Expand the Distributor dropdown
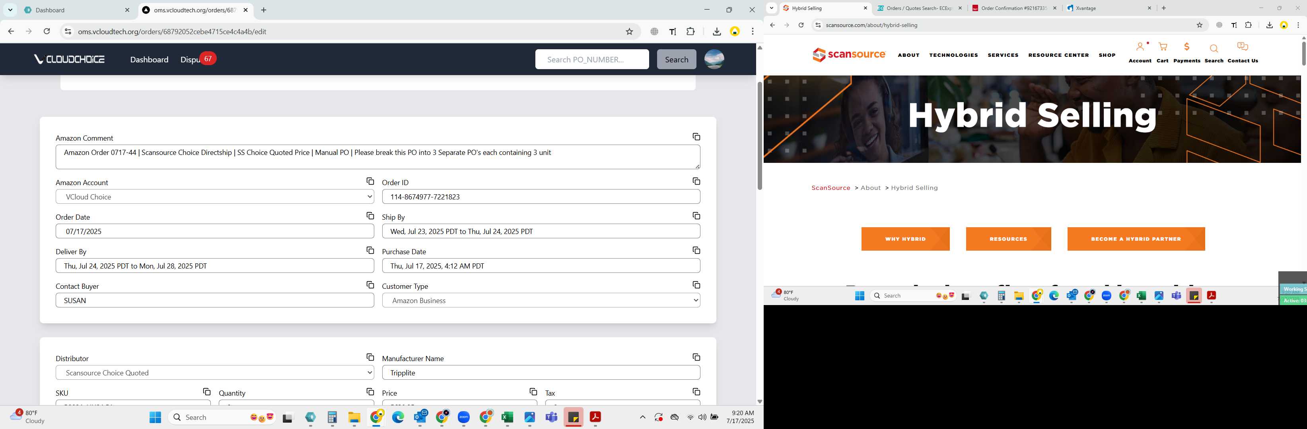Viewport: 1307px width, 429px height. tap(215, 373)
